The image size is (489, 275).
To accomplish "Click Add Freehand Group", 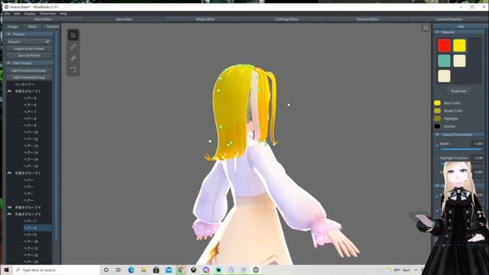I will (29, 77).
